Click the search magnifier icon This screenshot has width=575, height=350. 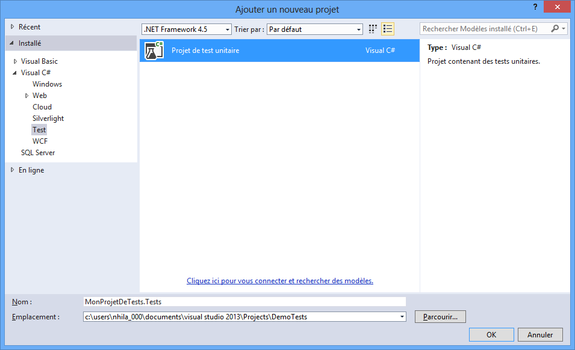coord(555,28)
